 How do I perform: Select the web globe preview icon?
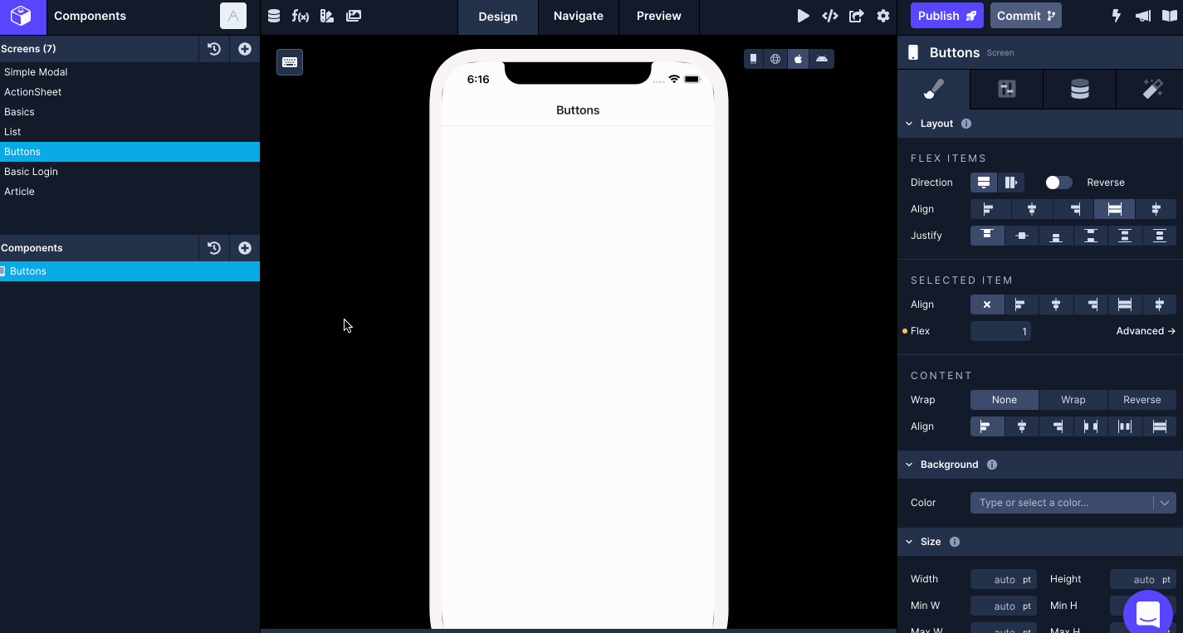pos(775,59)
